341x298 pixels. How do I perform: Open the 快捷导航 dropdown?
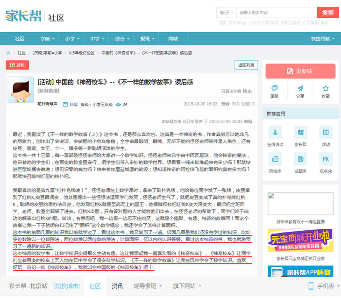pos(322,39)
